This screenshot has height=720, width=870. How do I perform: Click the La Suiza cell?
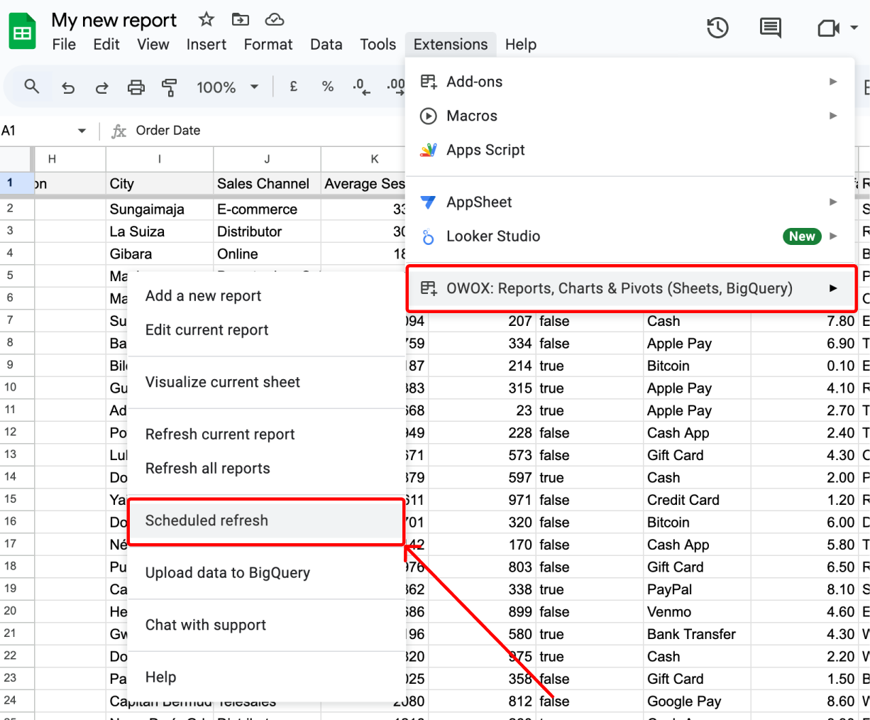[160, 231]
